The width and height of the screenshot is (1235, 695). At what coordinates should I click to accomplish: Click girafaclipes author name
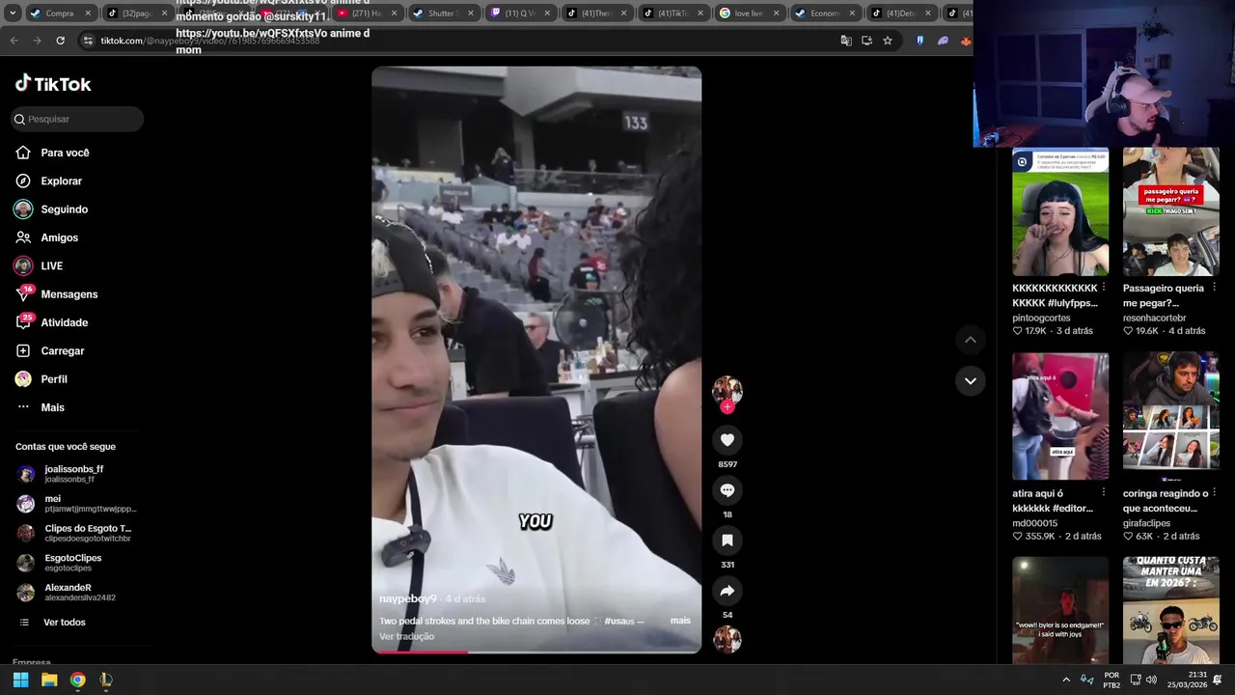point(1147,523)
